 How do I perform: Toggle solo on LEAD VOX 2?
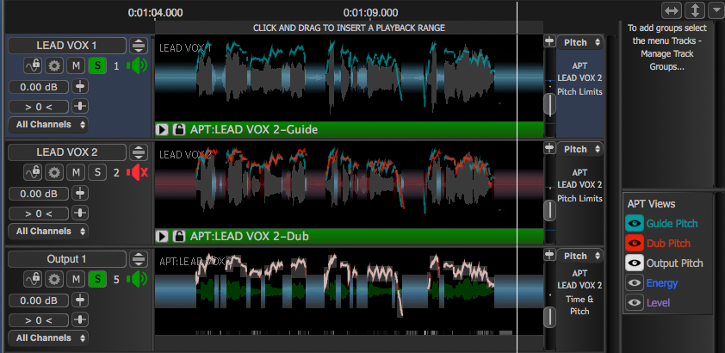pos(97,172)
